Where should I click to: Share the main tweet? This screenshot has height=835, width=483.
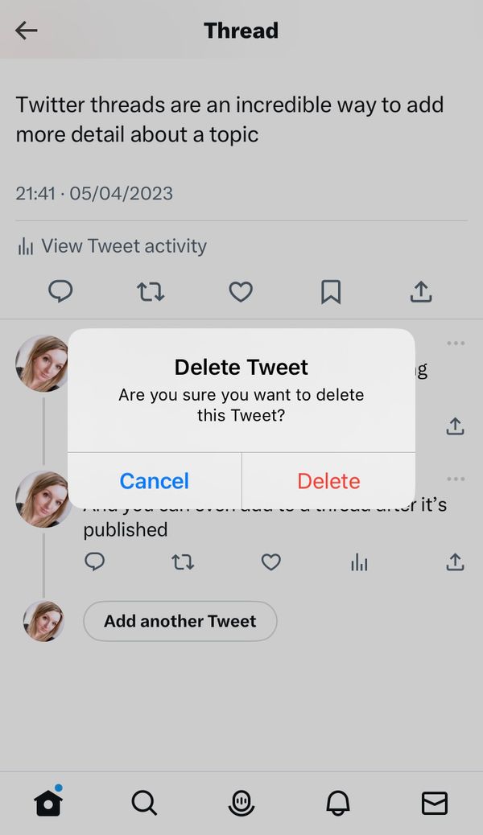(421, 291)
